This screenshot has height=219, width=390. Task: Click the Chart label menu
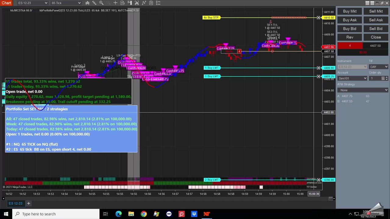coord(6,3)
